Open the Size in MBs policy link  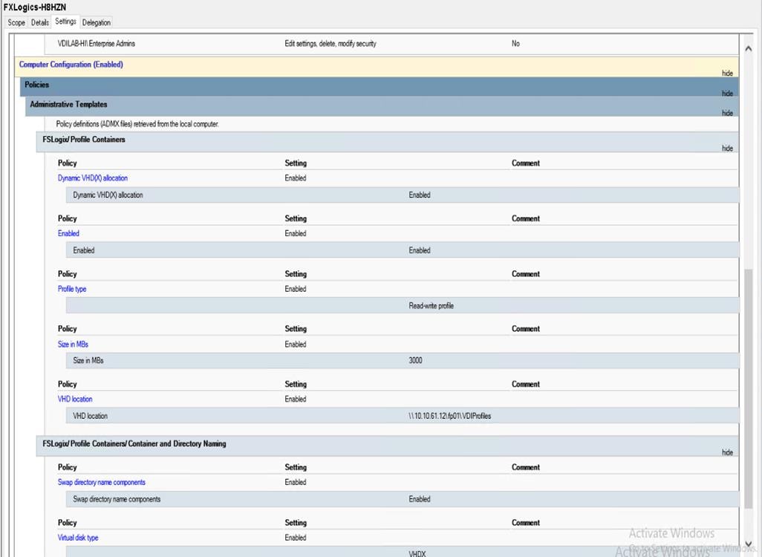pos(73,344)
